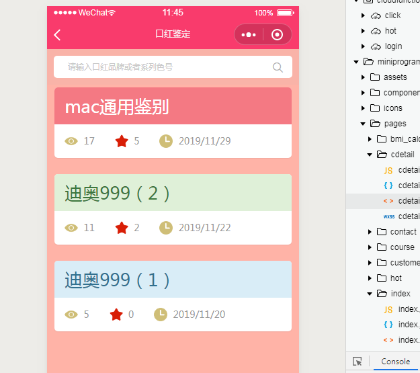Click the date text 2019/11/29

(x=205, y=141)
